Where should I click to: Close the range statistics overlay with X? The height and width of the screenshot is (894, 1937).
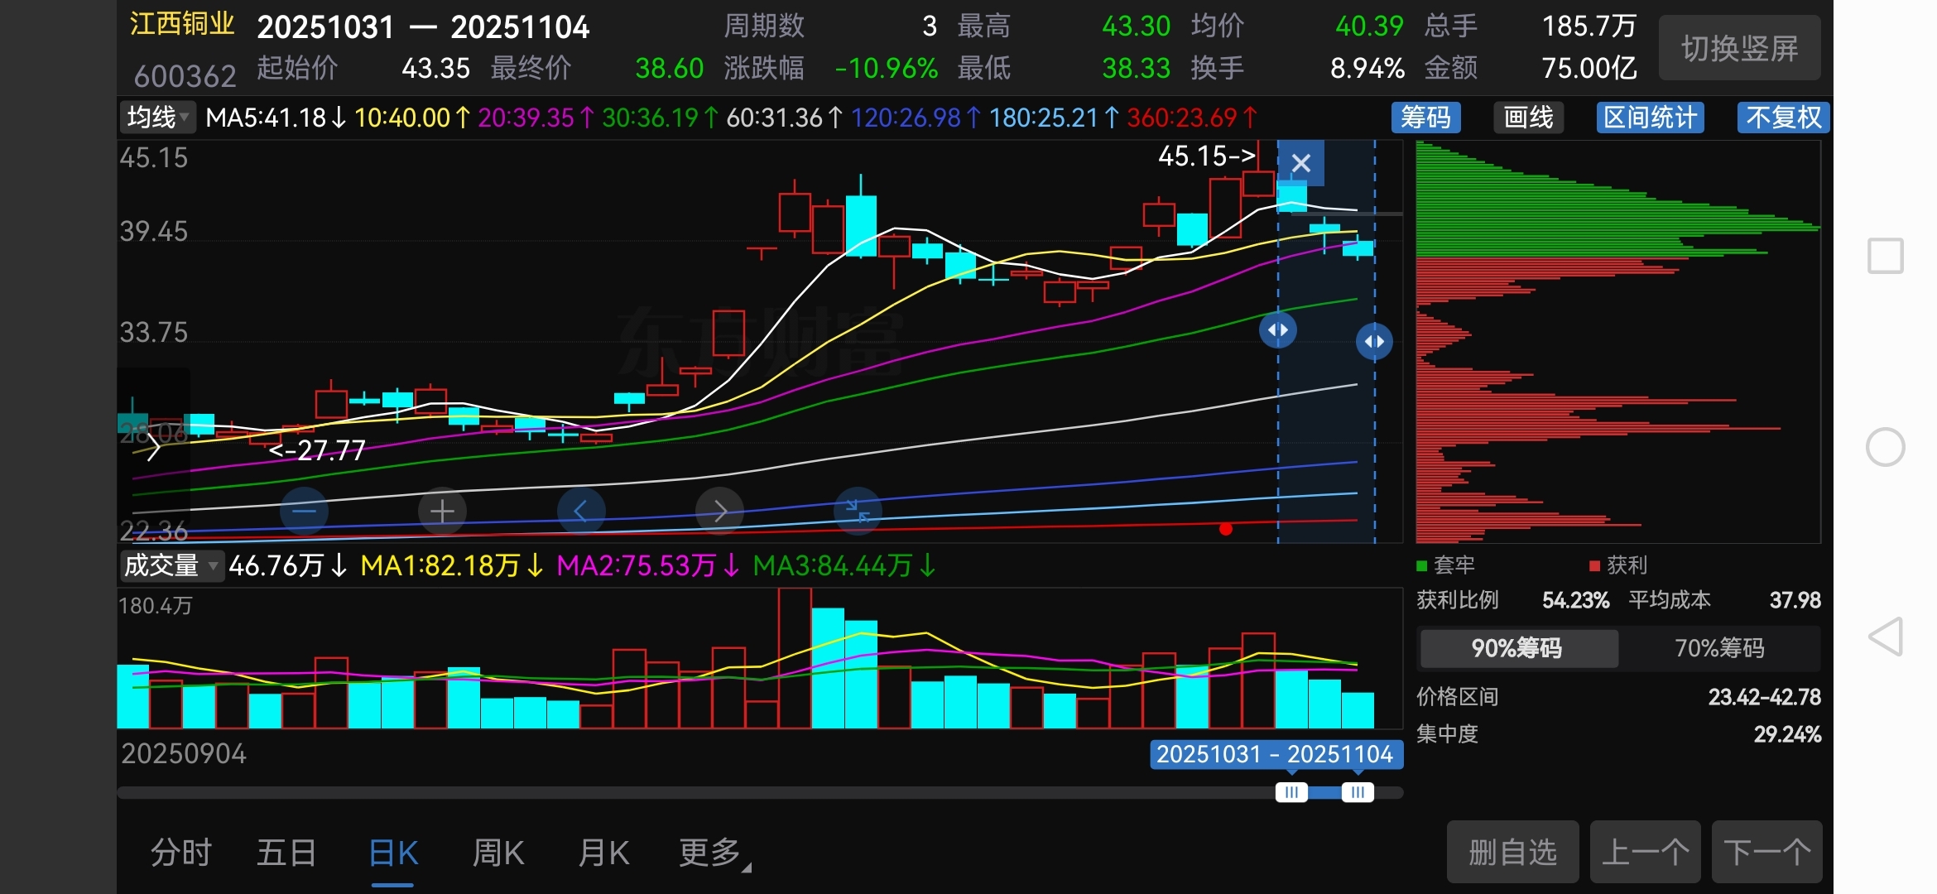point(1300,163)
